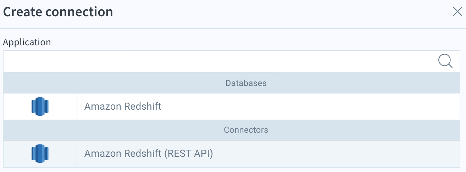Click the blue icon in the Databases row

click(40, 106)
